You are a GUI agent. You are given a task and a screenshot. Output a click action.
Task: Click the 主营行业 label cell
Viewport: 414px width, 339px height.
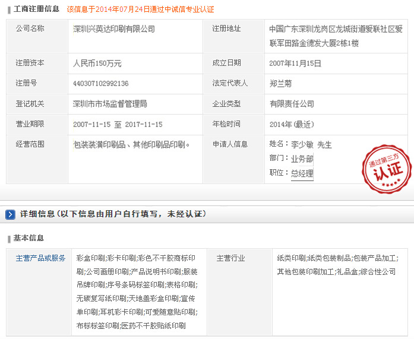[230, 258]
